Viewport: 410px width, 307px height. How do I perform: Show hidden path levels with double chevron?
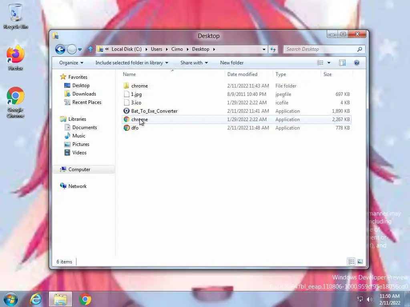pyautogui.click(x=107, y=49)
